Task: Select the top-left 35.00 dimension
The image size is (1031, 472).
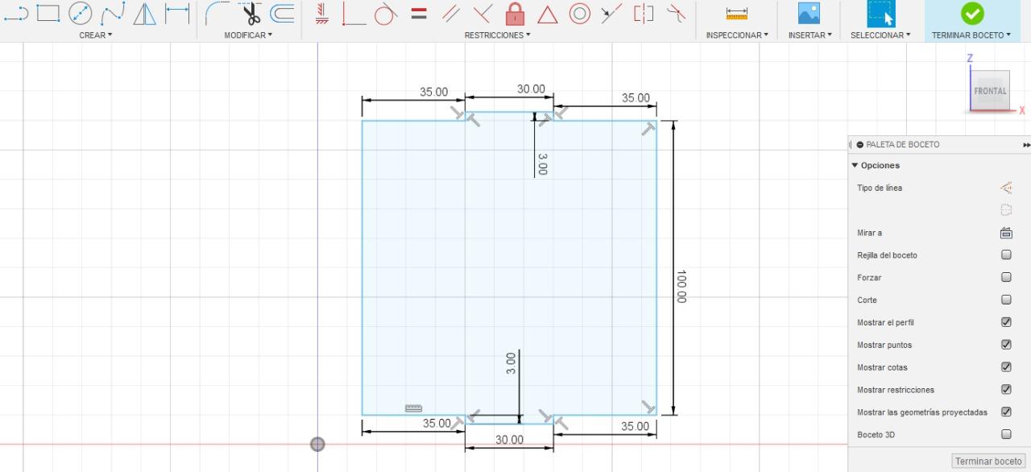Action: 434,92
